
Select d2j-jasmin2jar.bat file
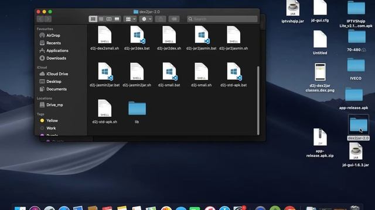[x=104, y=75]
